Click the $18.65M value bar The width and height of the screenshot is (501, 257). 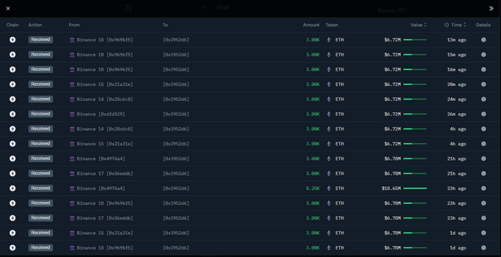point(415,188)
